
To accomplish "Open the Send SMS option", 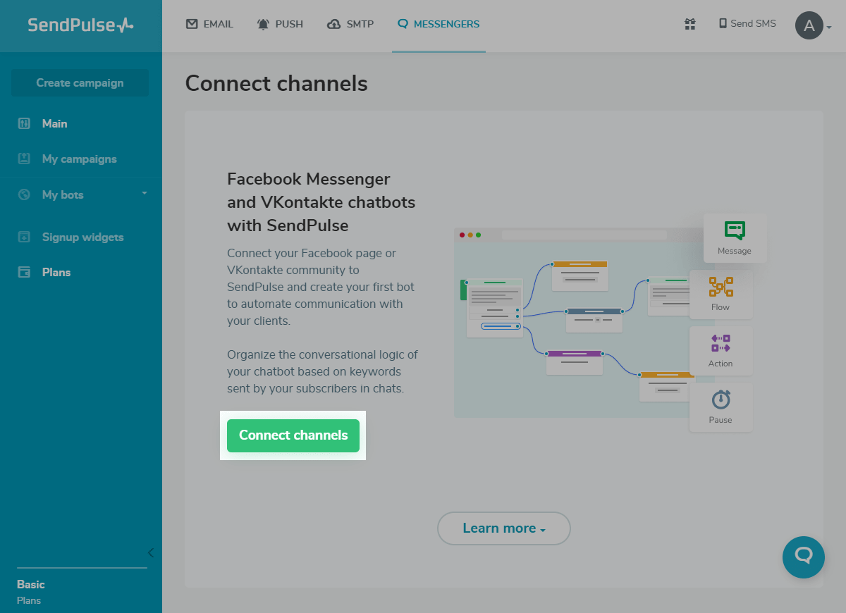I will coord(747,23).
